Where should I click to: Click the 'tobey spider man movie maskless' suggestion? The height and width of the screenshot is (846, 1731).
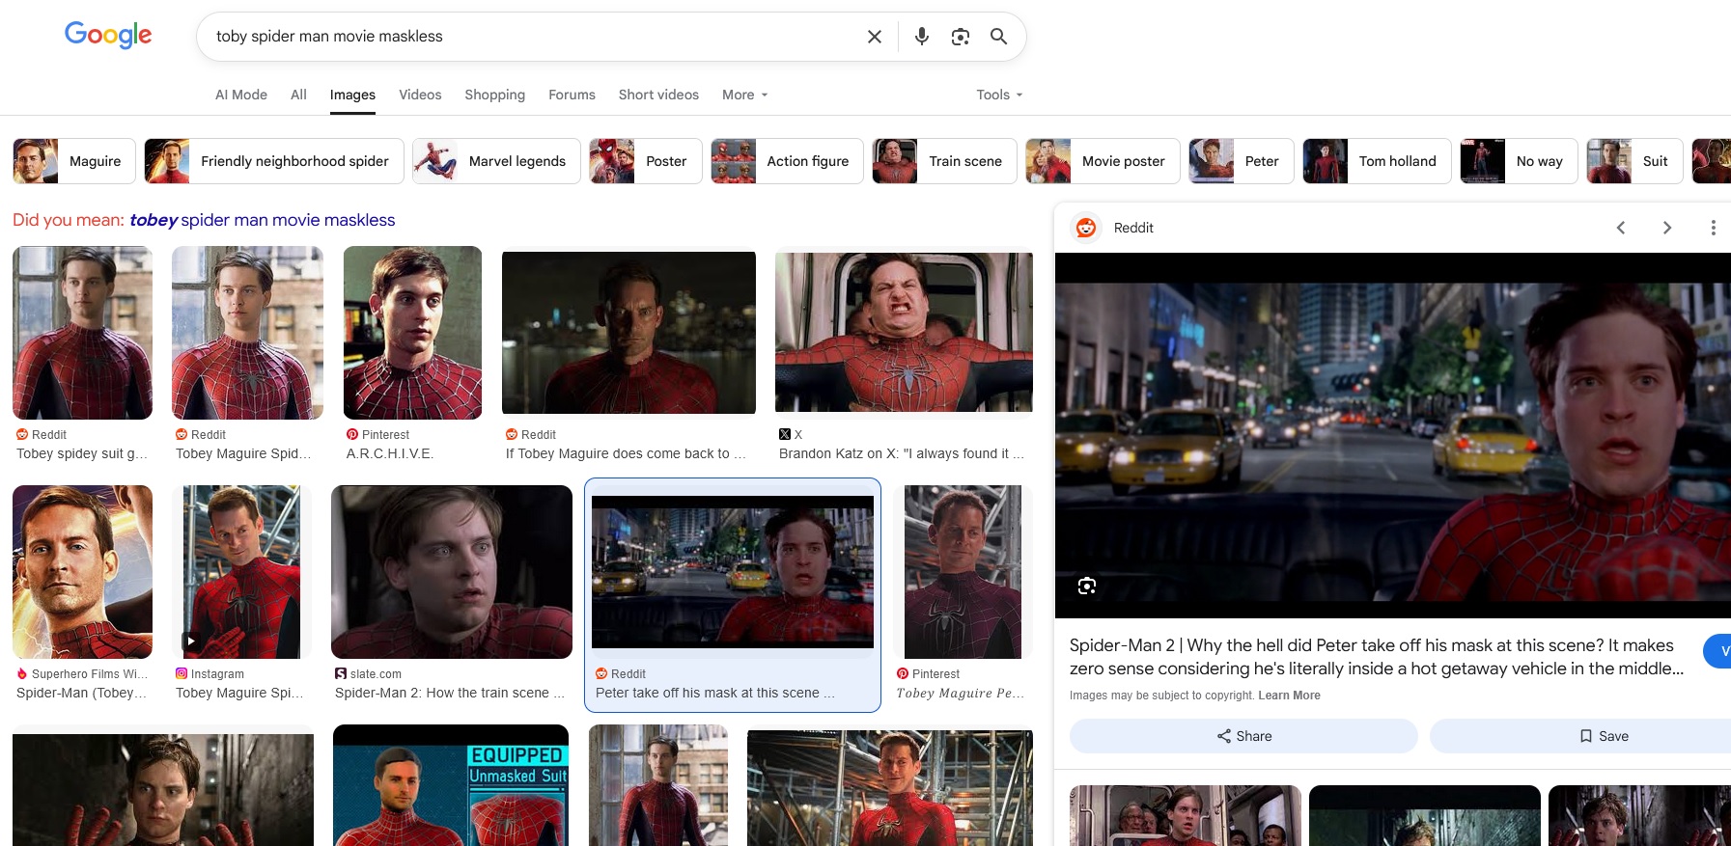(263, 220)
